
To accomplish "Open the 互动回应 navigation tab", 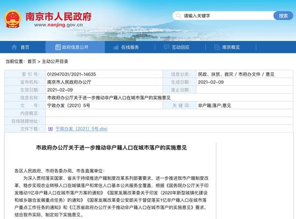I will click(x=180, y=47).
